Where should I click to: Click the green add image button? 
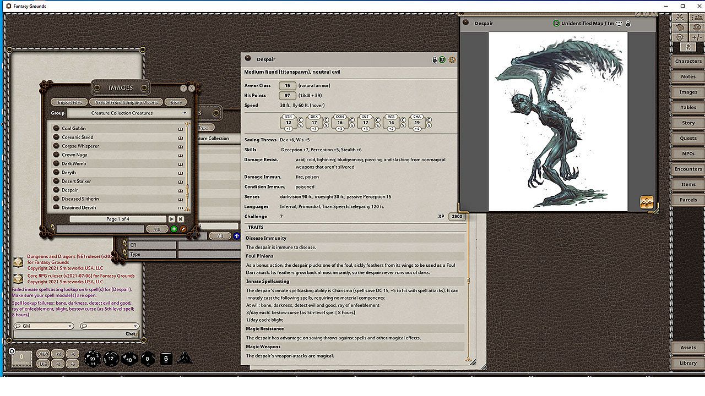tap(174, 229)
